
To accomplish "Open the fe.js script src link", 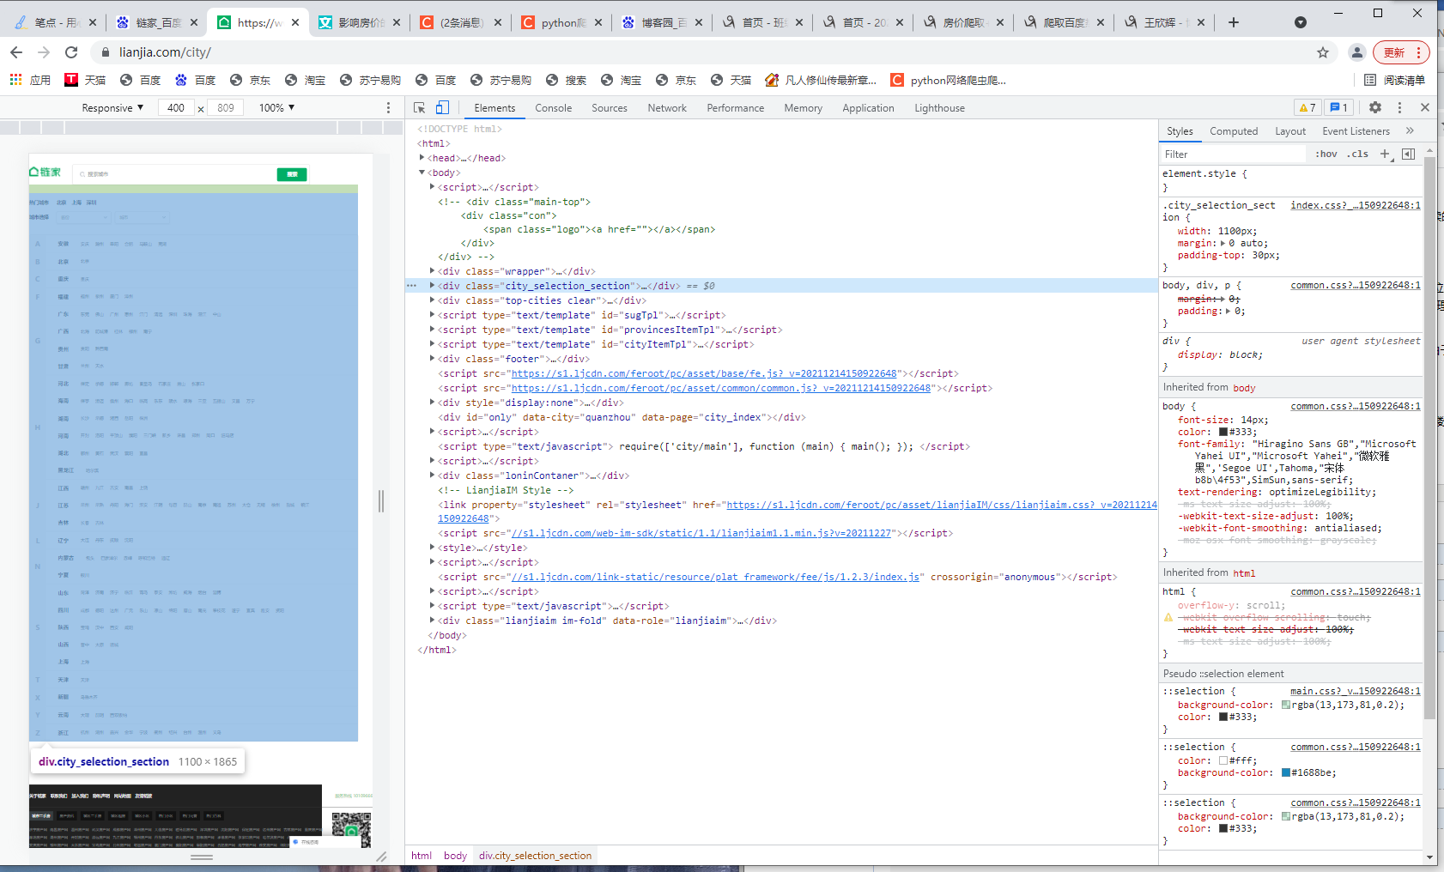I will 704,374.
